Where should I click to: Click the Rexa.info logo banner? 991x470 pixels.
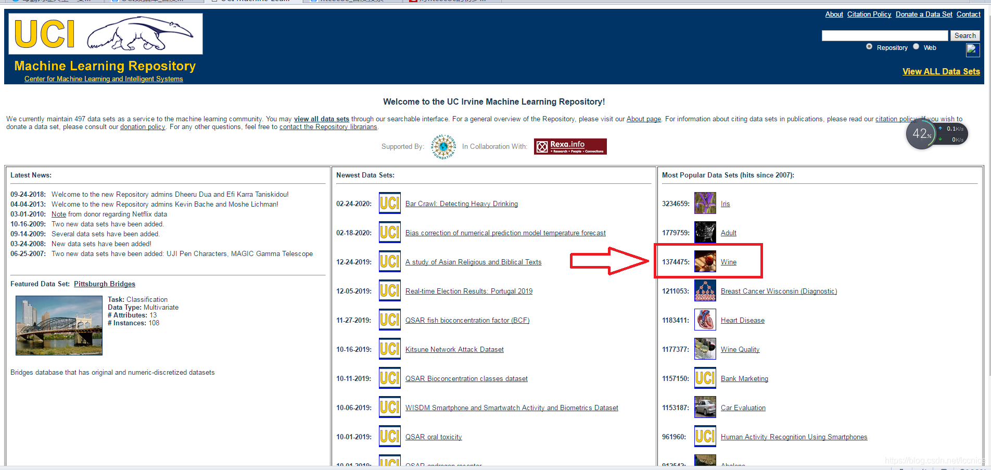coord(570,147)
